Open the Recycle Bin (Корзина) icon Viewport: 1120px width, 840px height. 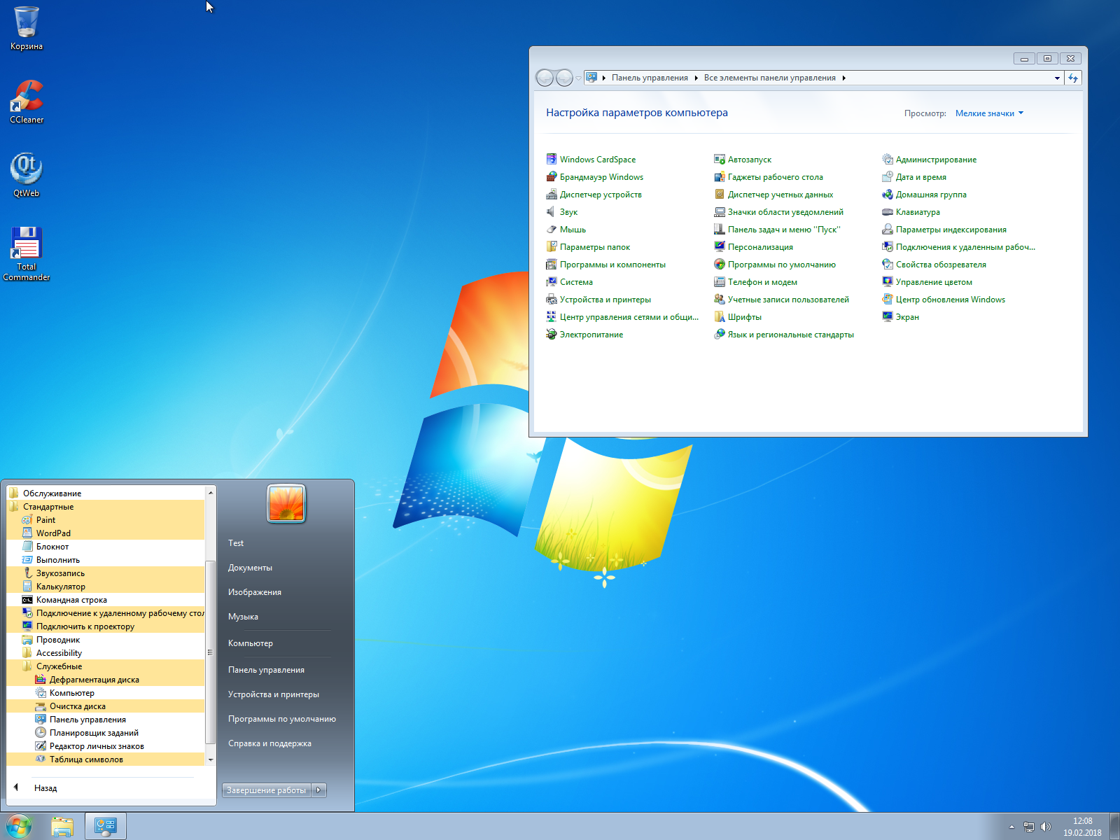[27, 23]
